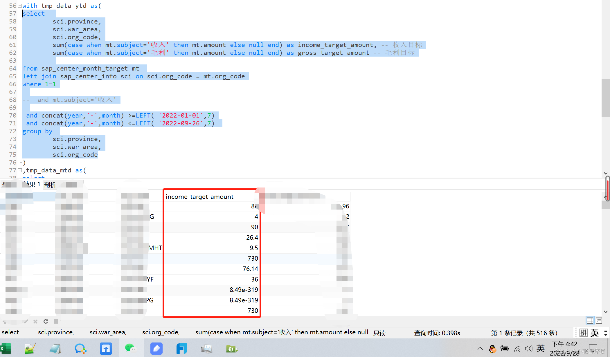Click the discard changes X icon

[35, 321]
